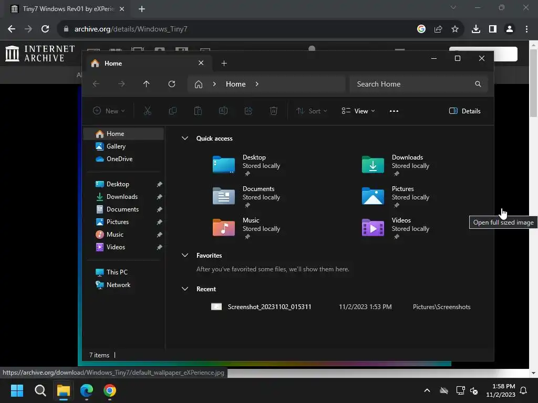Screen dimensions: 538x403
Task: Click the Cut scissors icon
Action: (x=147, y=111)
